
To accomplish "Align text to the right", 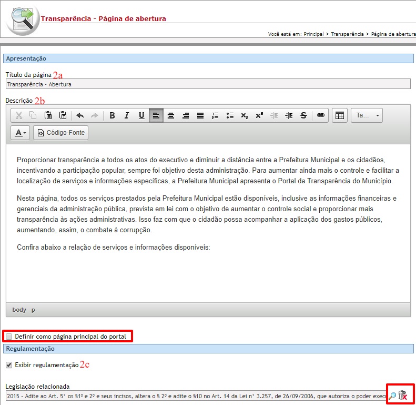I will click(186, 115).
